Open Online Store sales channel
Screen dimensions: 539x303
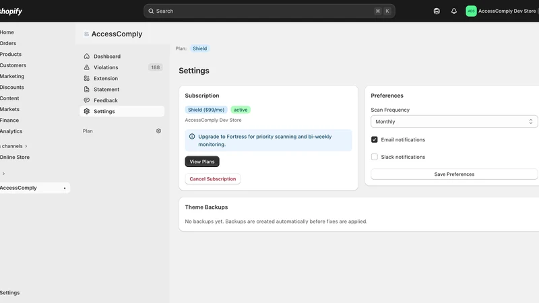15,157
